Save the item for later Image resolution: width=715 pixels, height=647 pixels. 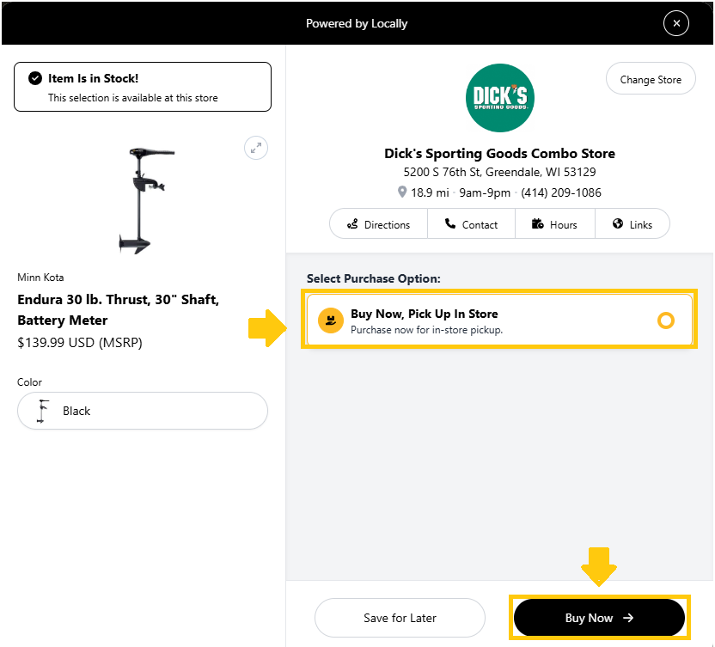400,618
